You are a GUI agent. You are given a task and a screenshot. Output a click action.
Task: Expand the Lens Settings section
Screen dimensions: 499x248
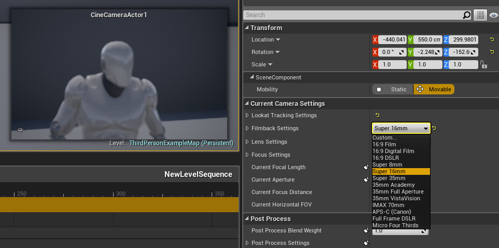(x=247, y=142)
